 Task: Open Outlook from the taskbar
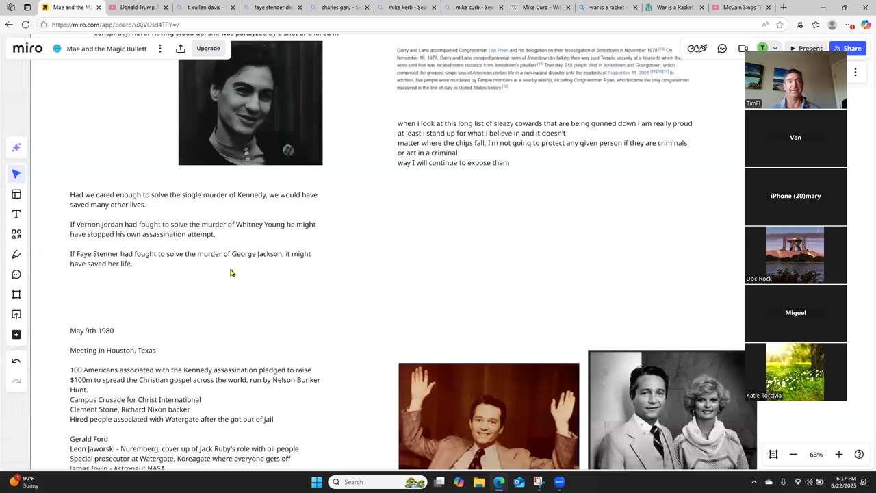pyautogui.click(x=519, y=482)
